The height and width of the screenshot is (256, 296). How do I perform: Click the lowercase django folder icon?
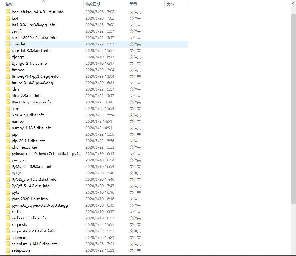(x=8, y=57)
